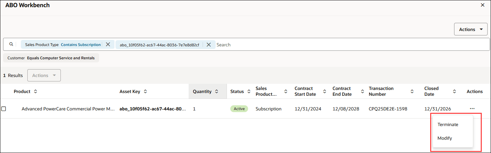Image resolution: width=491 pixels, height=153 pixels.
Task: Open the row actions ellipsis menu
Action: [472, 108]
